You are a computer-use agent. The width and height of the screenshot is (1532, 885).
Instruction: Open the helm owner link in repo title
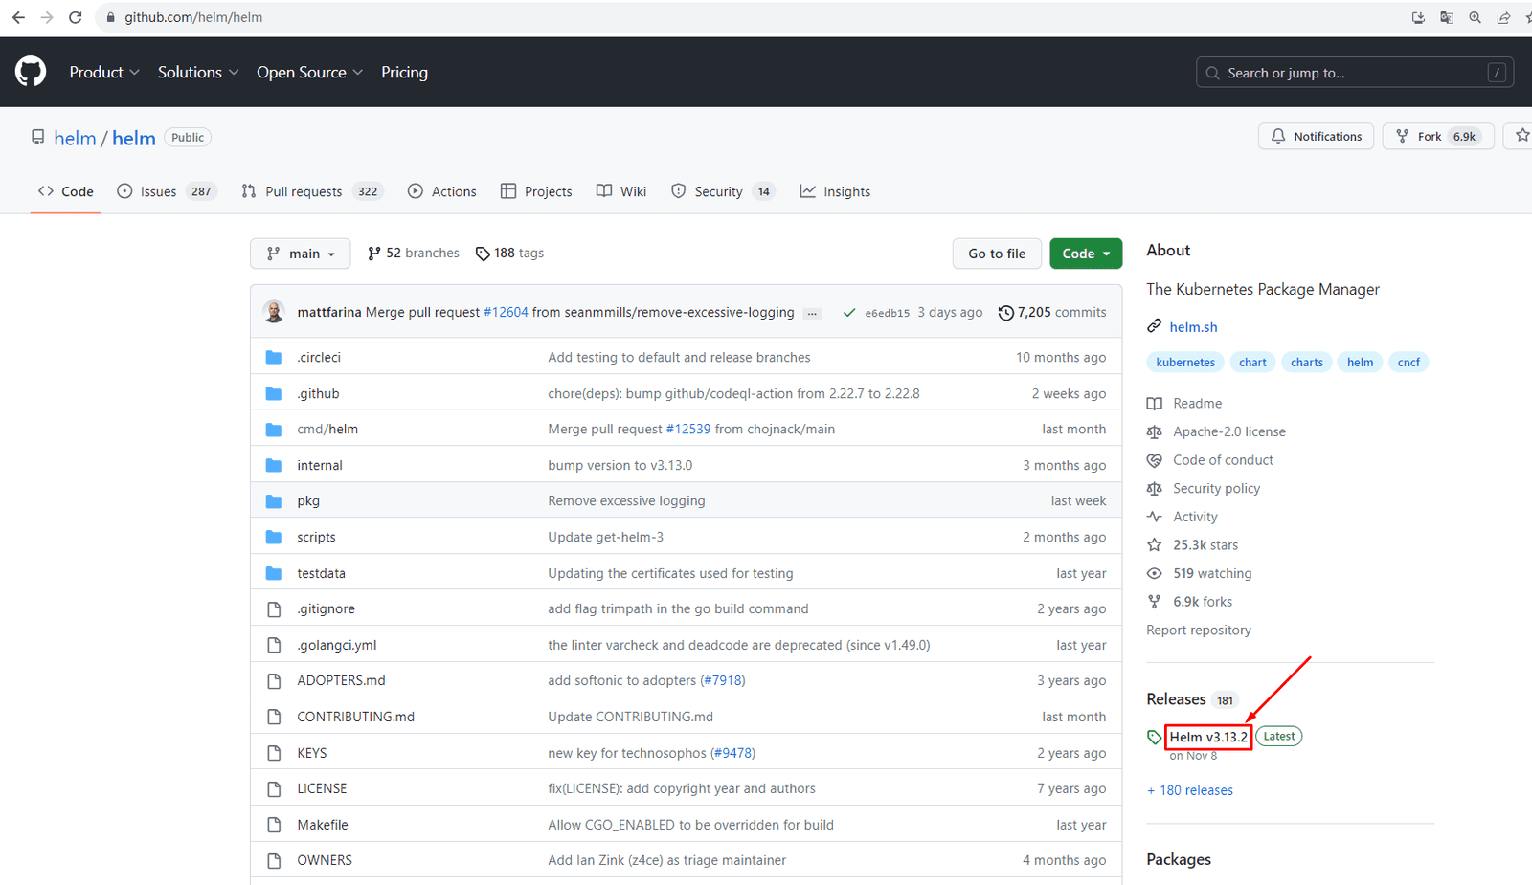pyautogui.click(x=75, y=138)
